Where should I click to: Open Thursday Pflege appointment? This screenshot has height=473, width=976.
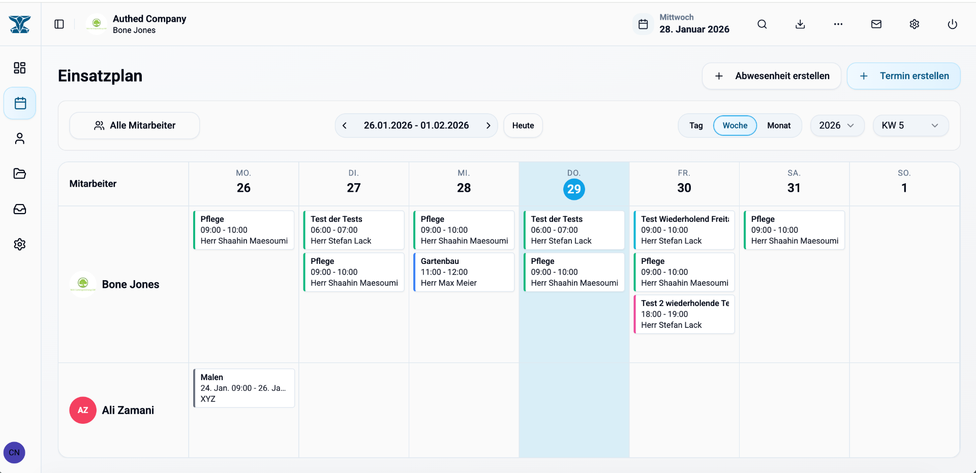click(x=574, y=272)
